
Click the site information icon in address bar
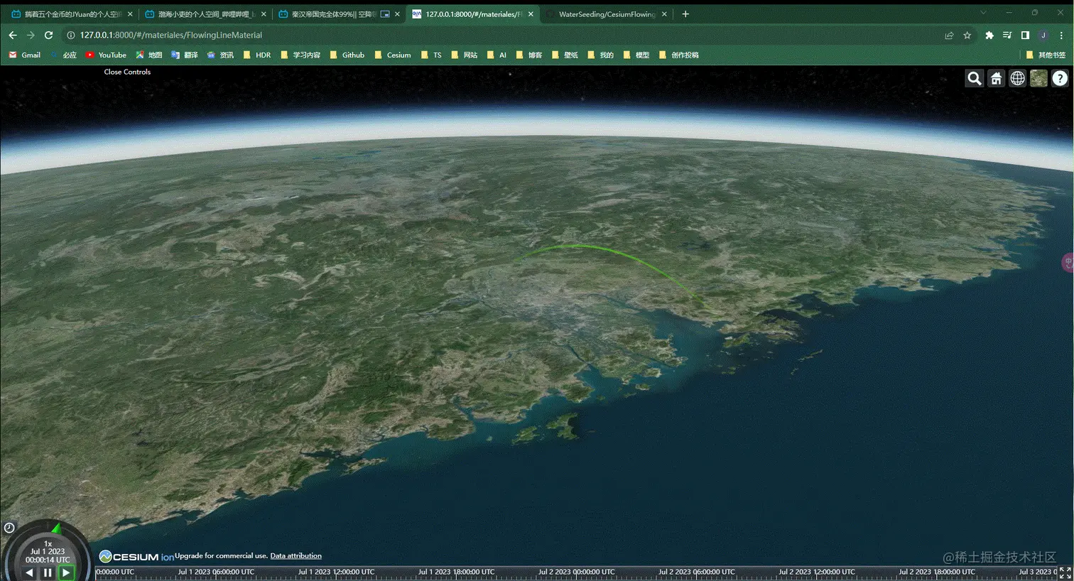[71, 35]
